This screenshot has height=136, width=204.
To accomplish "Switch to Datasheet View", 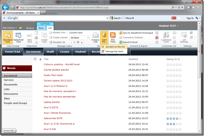I will 18,37.
